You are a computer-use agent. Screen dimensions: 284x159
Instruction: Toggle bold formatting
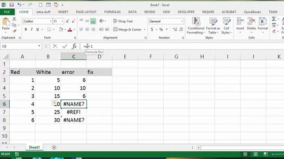[x=26, y=30]
